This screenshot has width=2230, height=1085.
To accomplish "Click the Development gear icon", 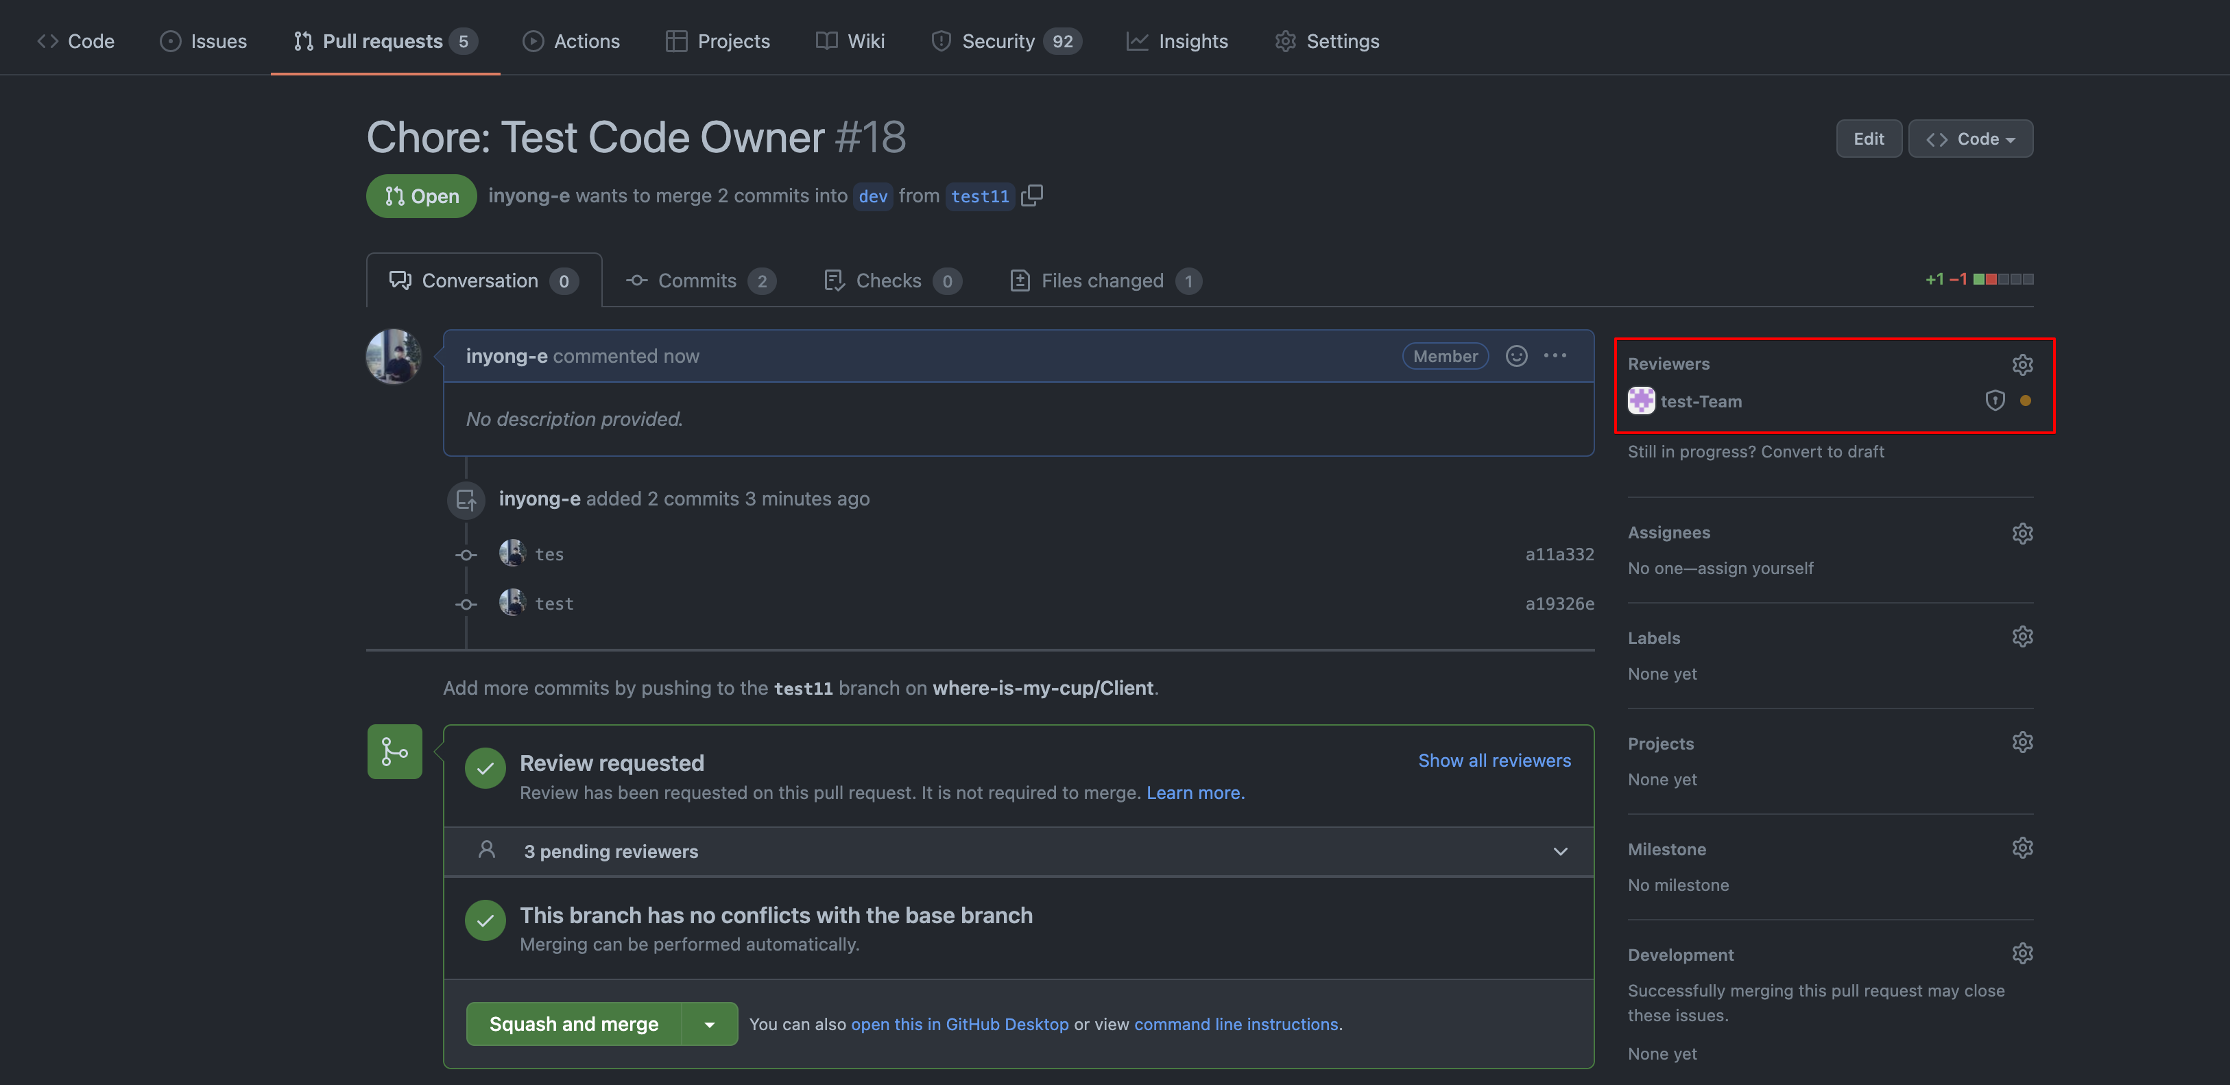I will [x=2022, y=954].
